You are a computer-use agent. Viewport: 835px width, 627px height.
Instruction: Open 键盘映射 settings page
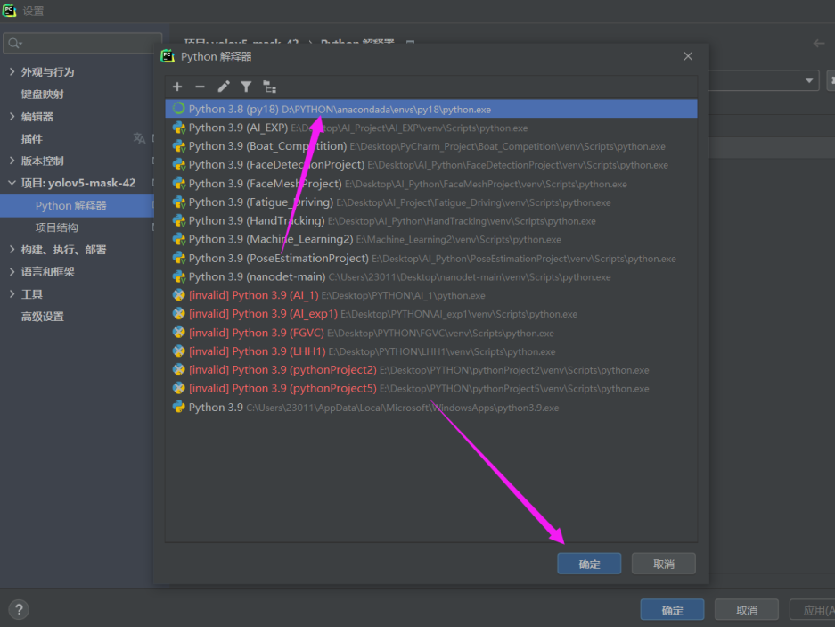click(x=43, y=95)
